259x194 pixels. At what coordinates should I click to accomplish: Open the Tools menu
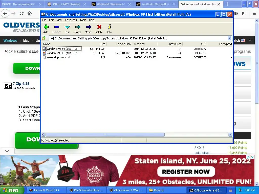pos(83,20)
